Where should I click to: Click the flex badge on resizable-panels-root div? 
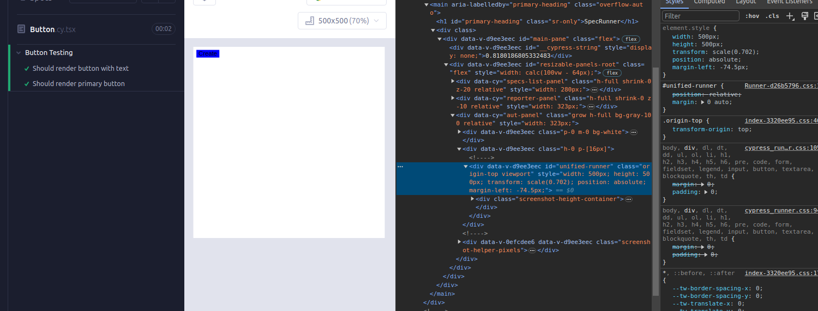coord(612,73)
